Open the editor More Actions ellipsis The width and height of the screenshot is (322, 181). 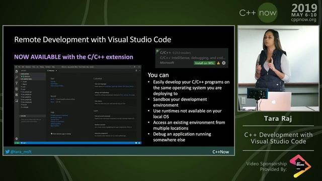click(x=139, y=70)
